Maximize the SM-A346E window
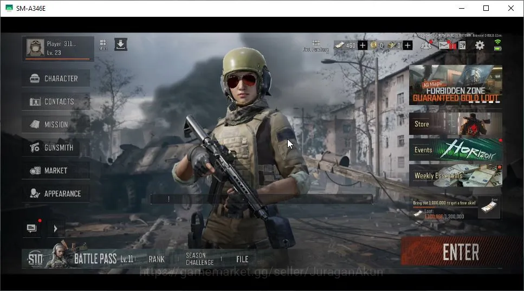This screenshot has width=524, height=291. (x=486, y=8)
